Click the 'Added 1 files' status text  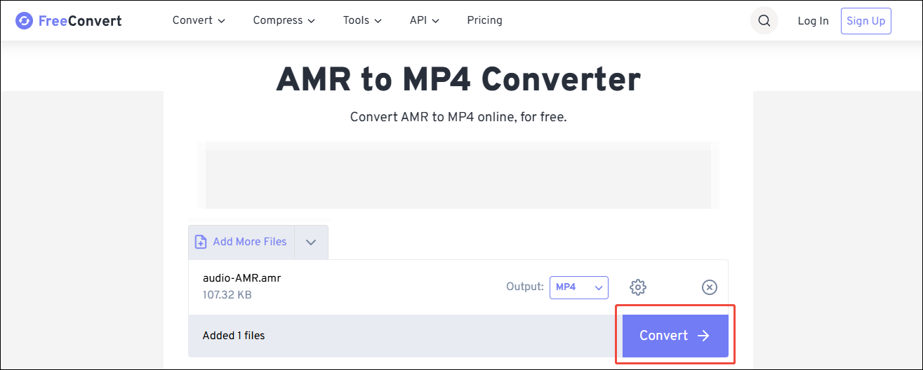(234, 336)
